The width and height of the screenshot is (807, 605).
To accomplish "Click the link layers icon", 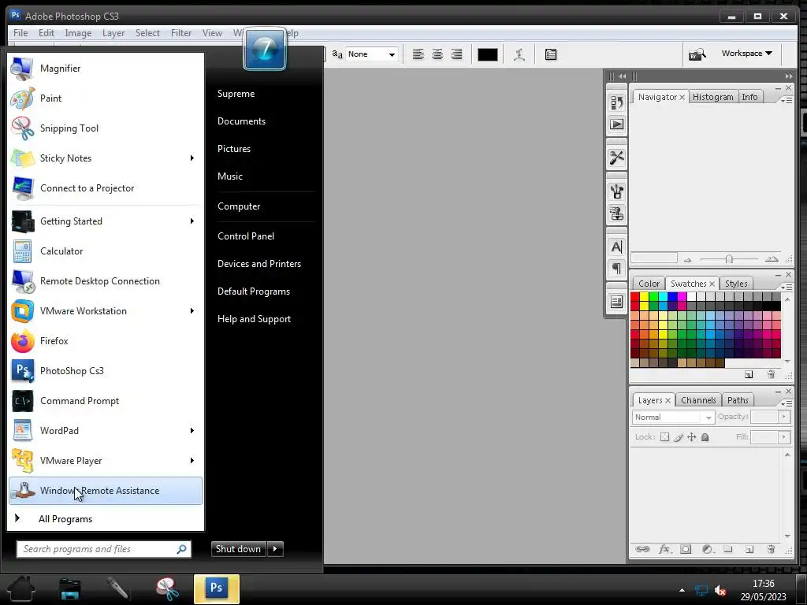I will pyautogui.click(x=642, y=549).
